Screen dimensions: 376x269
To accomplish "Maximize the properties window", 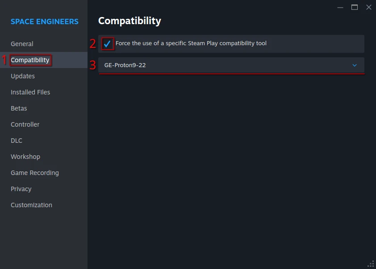I will 354,7.
